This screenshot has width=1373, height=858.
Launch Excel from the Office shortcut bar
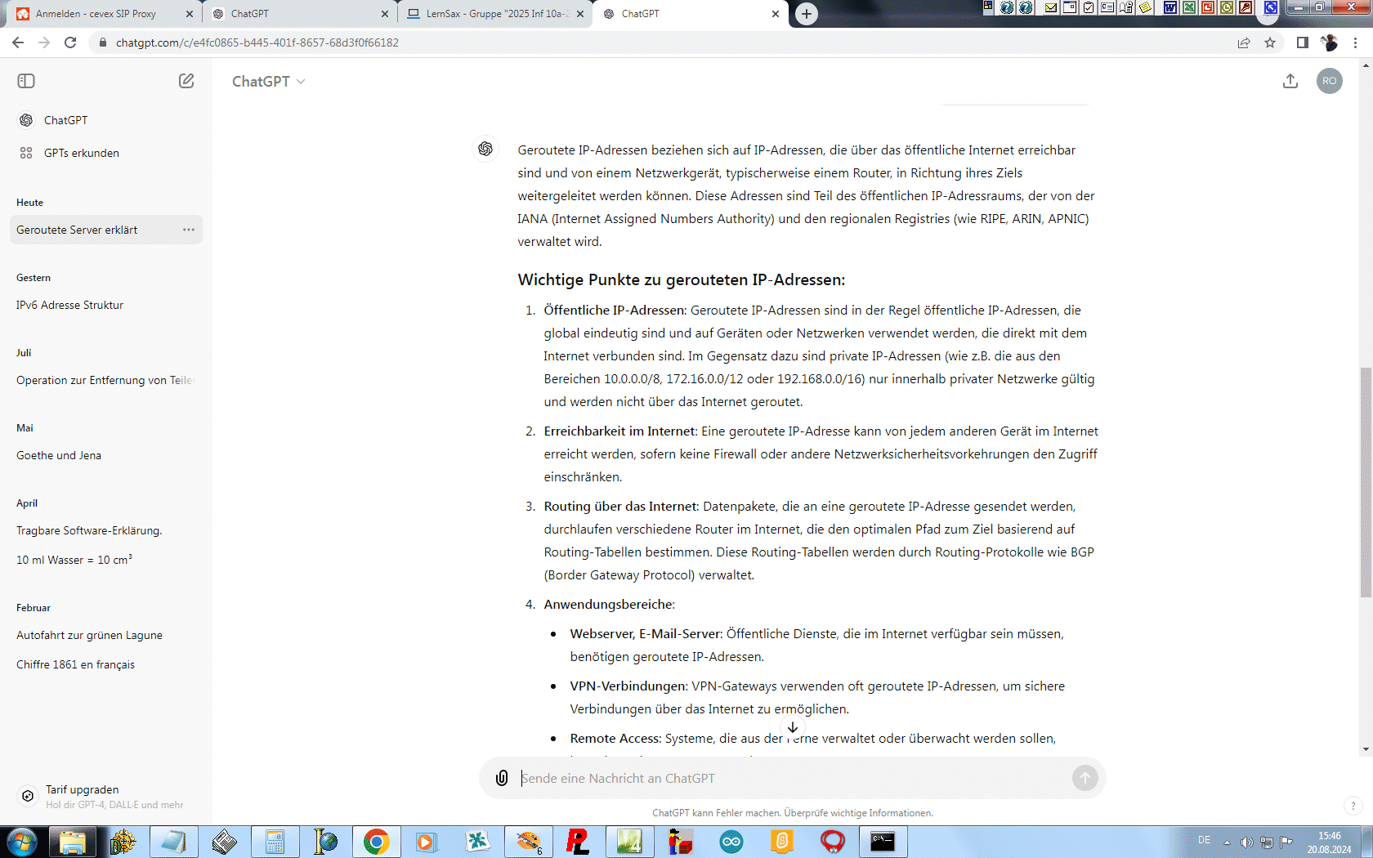pos(1188,7)
